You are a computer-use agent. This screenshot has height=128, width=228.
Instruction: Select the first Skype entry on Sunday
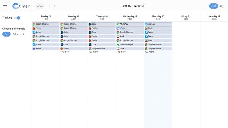click(x=46, y=32)
